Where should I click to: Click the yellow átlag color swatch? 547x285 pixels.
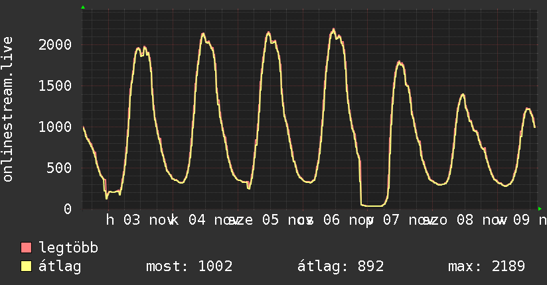pyautogui.click(x=27, y=266)
